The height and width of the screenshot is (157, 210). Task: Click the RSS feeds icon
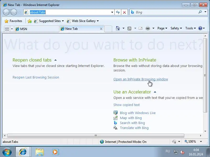[x=129, y=28]
